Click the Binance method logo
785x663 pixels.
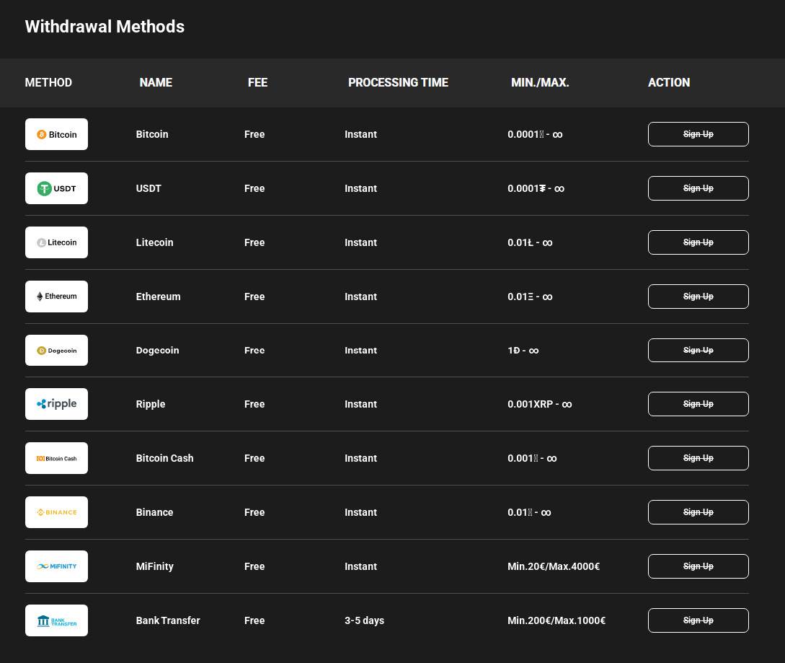[x=56, y=512]
